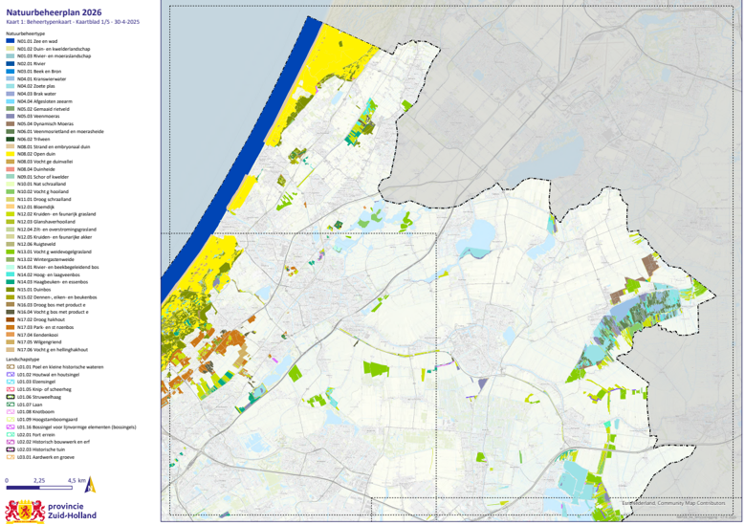This screenshot has width=745, height=525.
Task: Select the N06.02 Trilveen legend symbol
Action: click(11, 139)
